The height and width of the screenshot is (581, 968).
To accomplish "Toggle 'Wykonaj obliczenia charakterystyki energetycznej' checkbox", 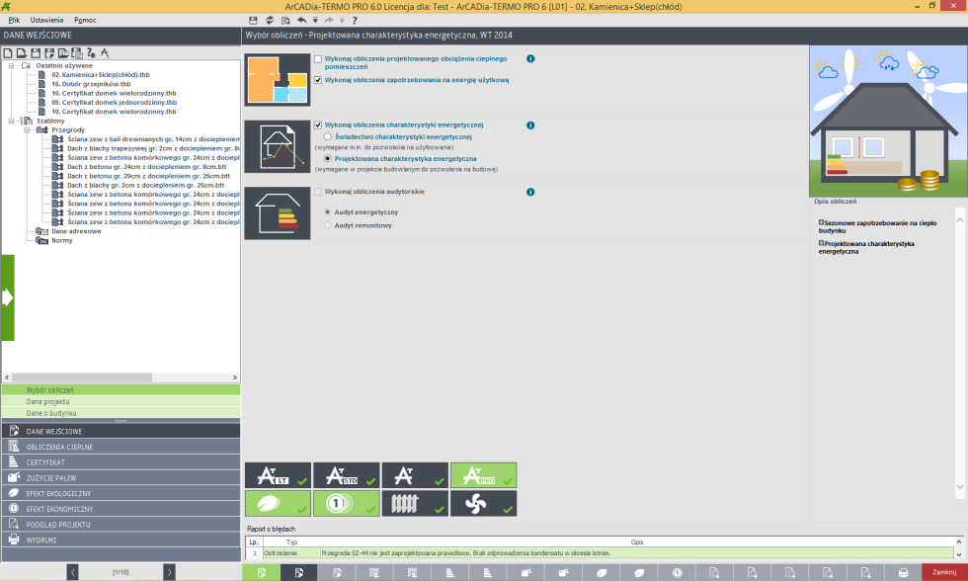I will pyautogui.click(x=318, y=124).
